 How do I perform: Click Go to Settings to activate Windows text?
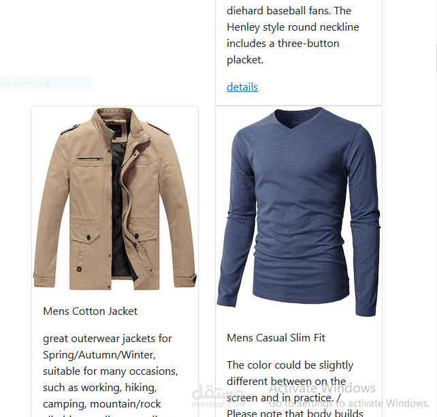[349, 403]
